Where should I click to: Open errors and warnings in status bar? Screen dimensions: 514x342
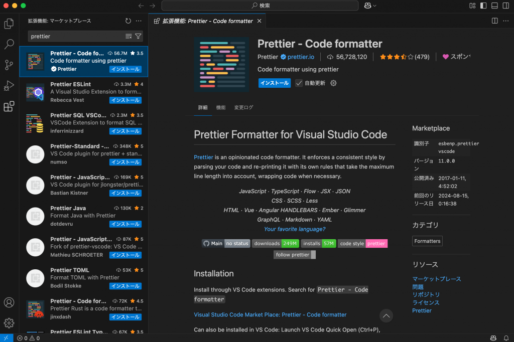pos(28,338)
